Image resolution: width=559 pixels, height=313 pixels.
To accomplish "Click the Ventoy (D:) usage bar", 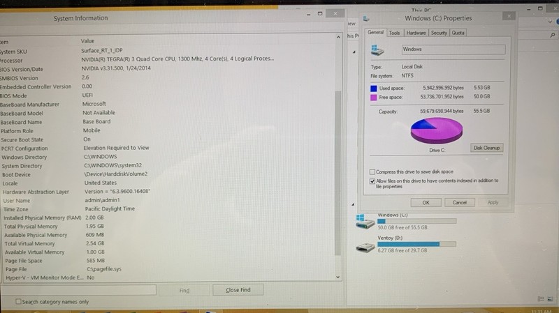I will pos(416,244).
